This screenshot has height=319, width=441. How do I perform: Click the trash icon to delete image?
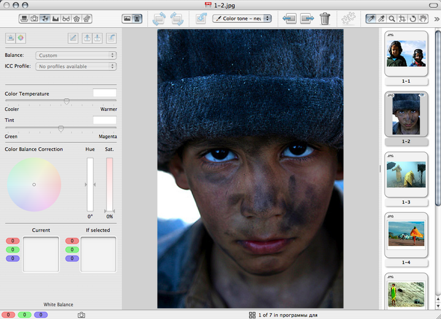(x=325, y=19)
